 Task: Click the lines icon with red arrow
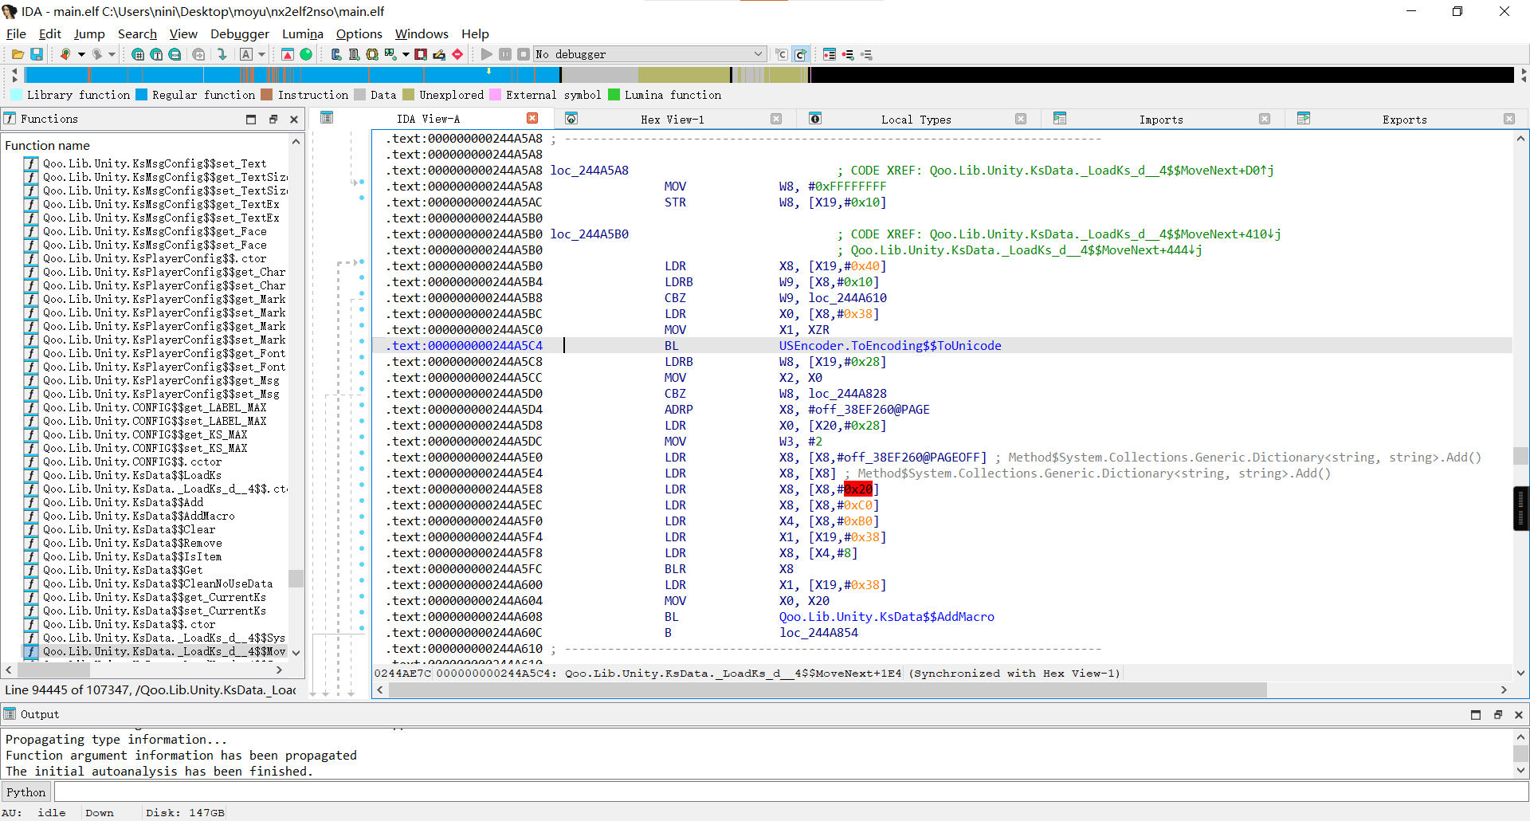coord(848,54)
